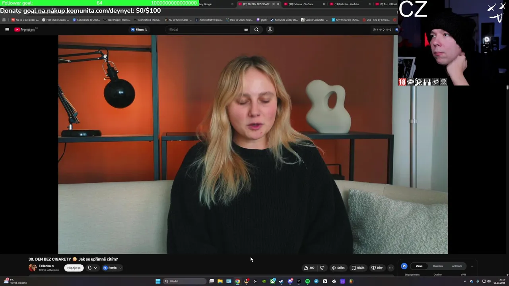This screenshot has width=509, height=286.
Task: Open the Windows Start menu
Action: tap(158, 281)
